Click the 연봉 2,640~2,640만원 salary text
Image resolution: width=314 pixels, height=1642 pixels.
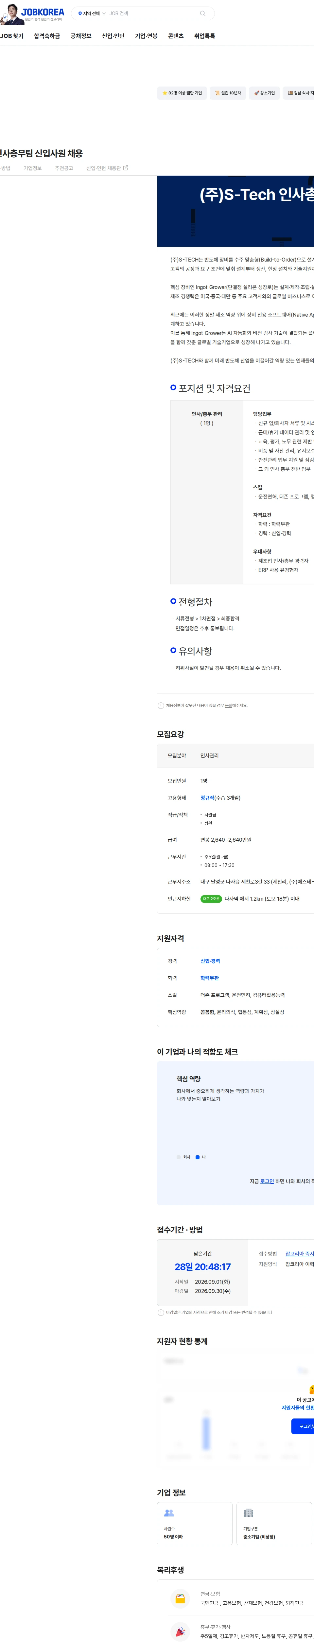[x=226, y=840]
